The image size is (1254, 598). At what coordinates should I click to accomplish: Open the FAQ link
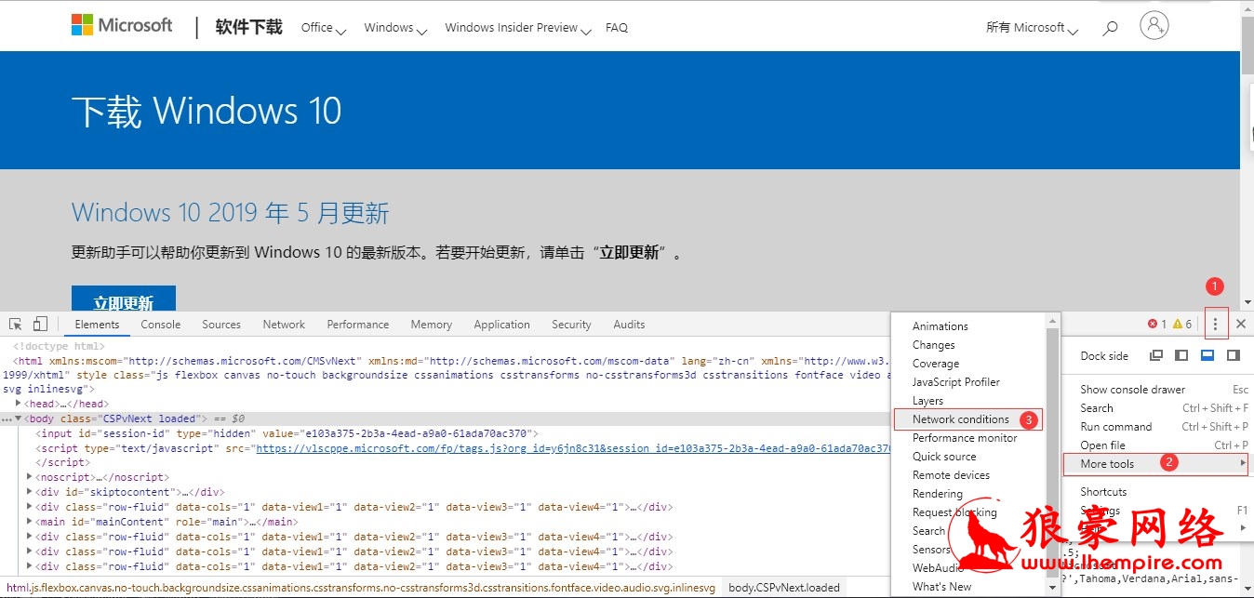617,28
